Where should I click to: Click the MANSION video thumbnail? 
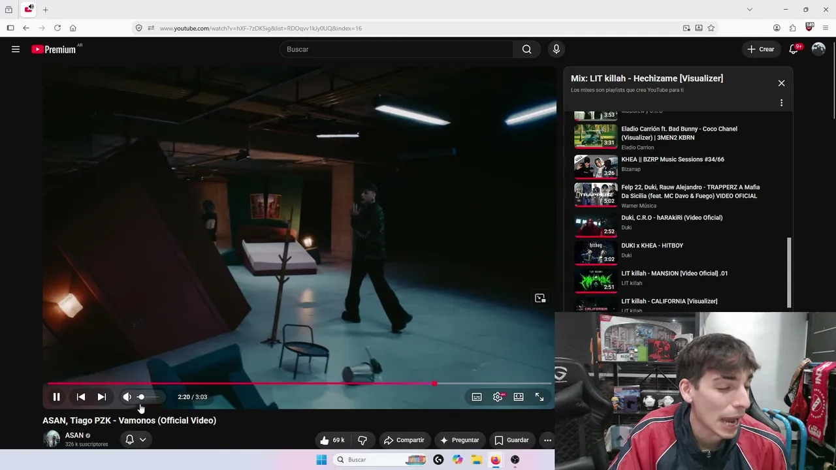(x=596, y=280)
